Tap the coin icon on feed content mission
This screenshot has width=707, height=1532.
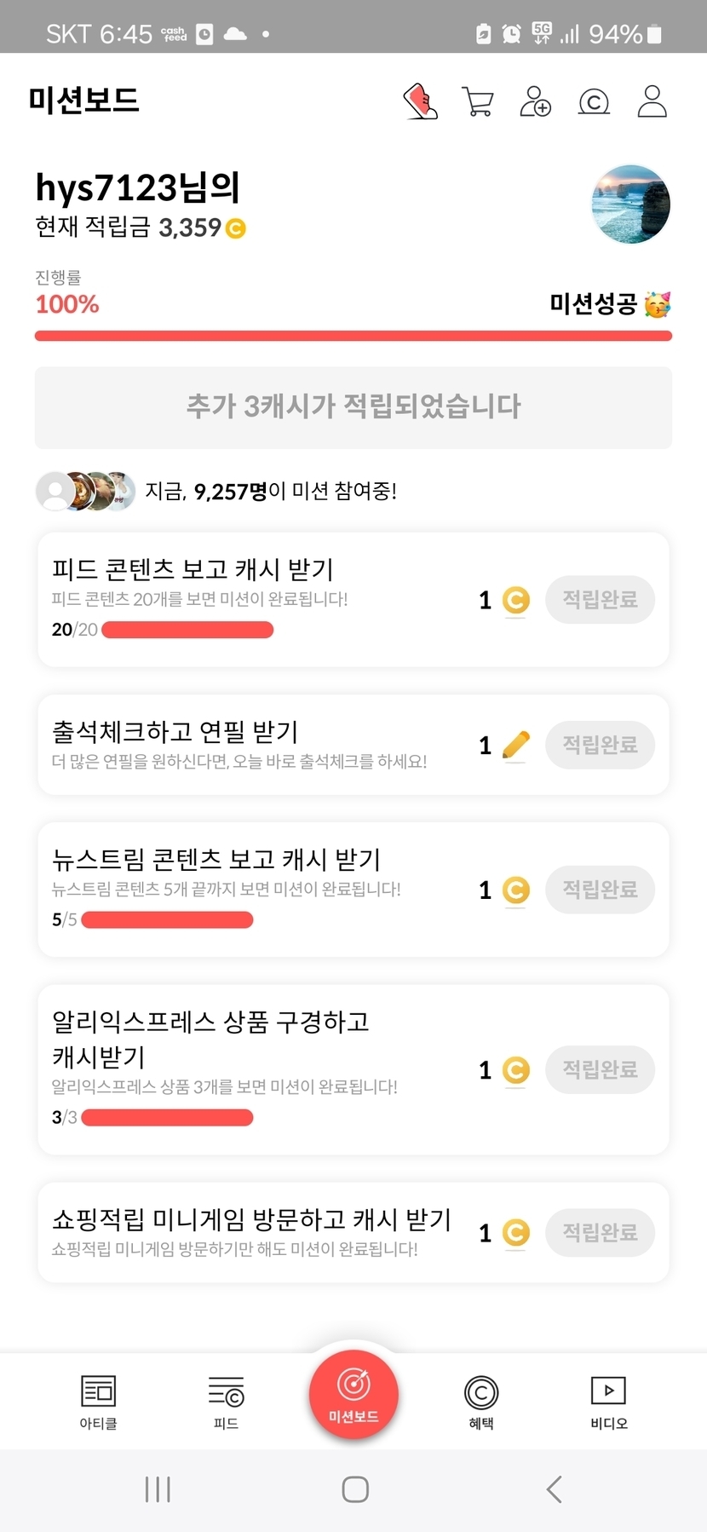515,600
